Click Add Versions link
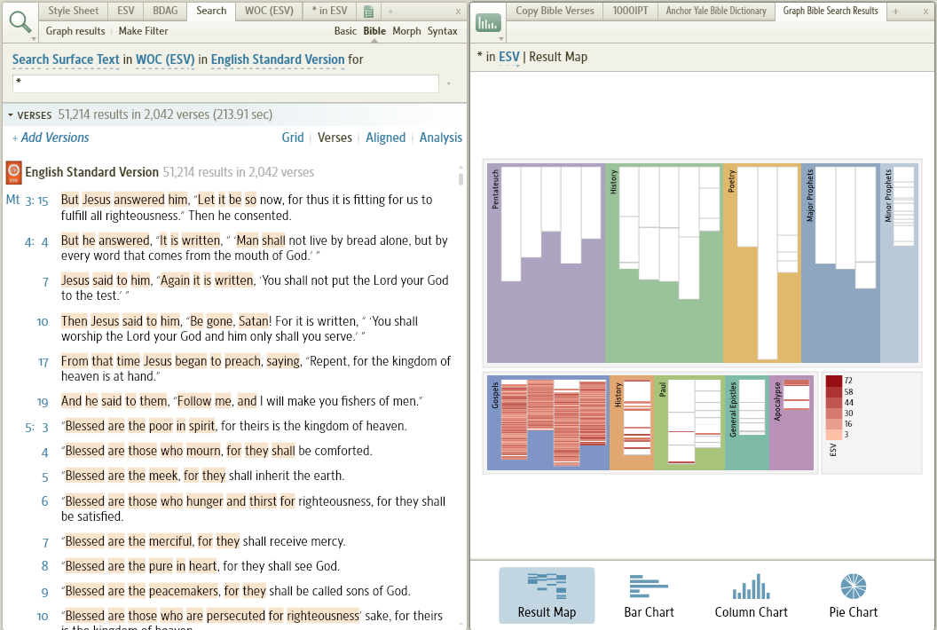This screenshot has width=937, height=630. [x=51, y=138]
